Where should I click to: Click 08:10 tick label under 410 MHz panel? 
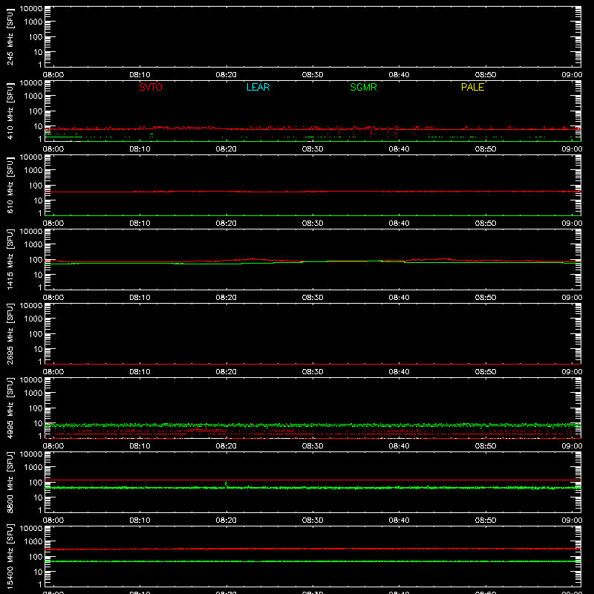[140, 149]
